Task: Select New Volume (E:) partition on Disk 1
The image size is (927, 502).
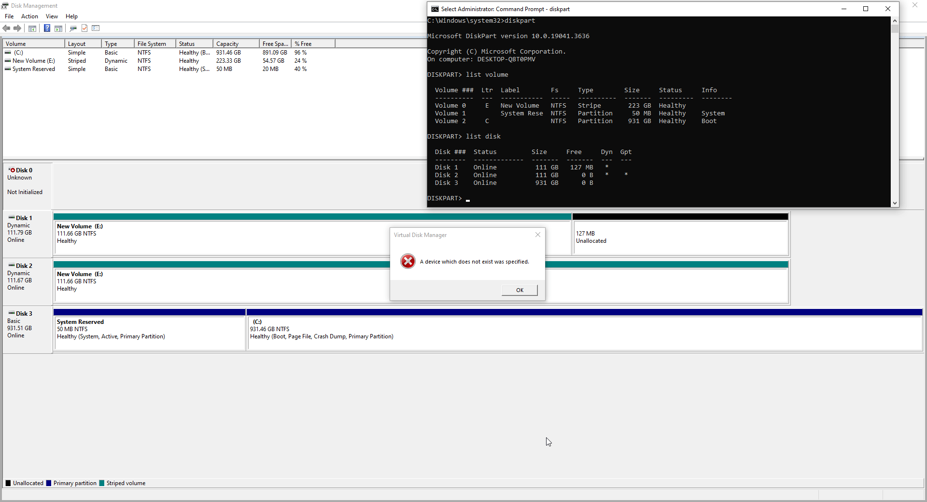Action: (312, 234)
